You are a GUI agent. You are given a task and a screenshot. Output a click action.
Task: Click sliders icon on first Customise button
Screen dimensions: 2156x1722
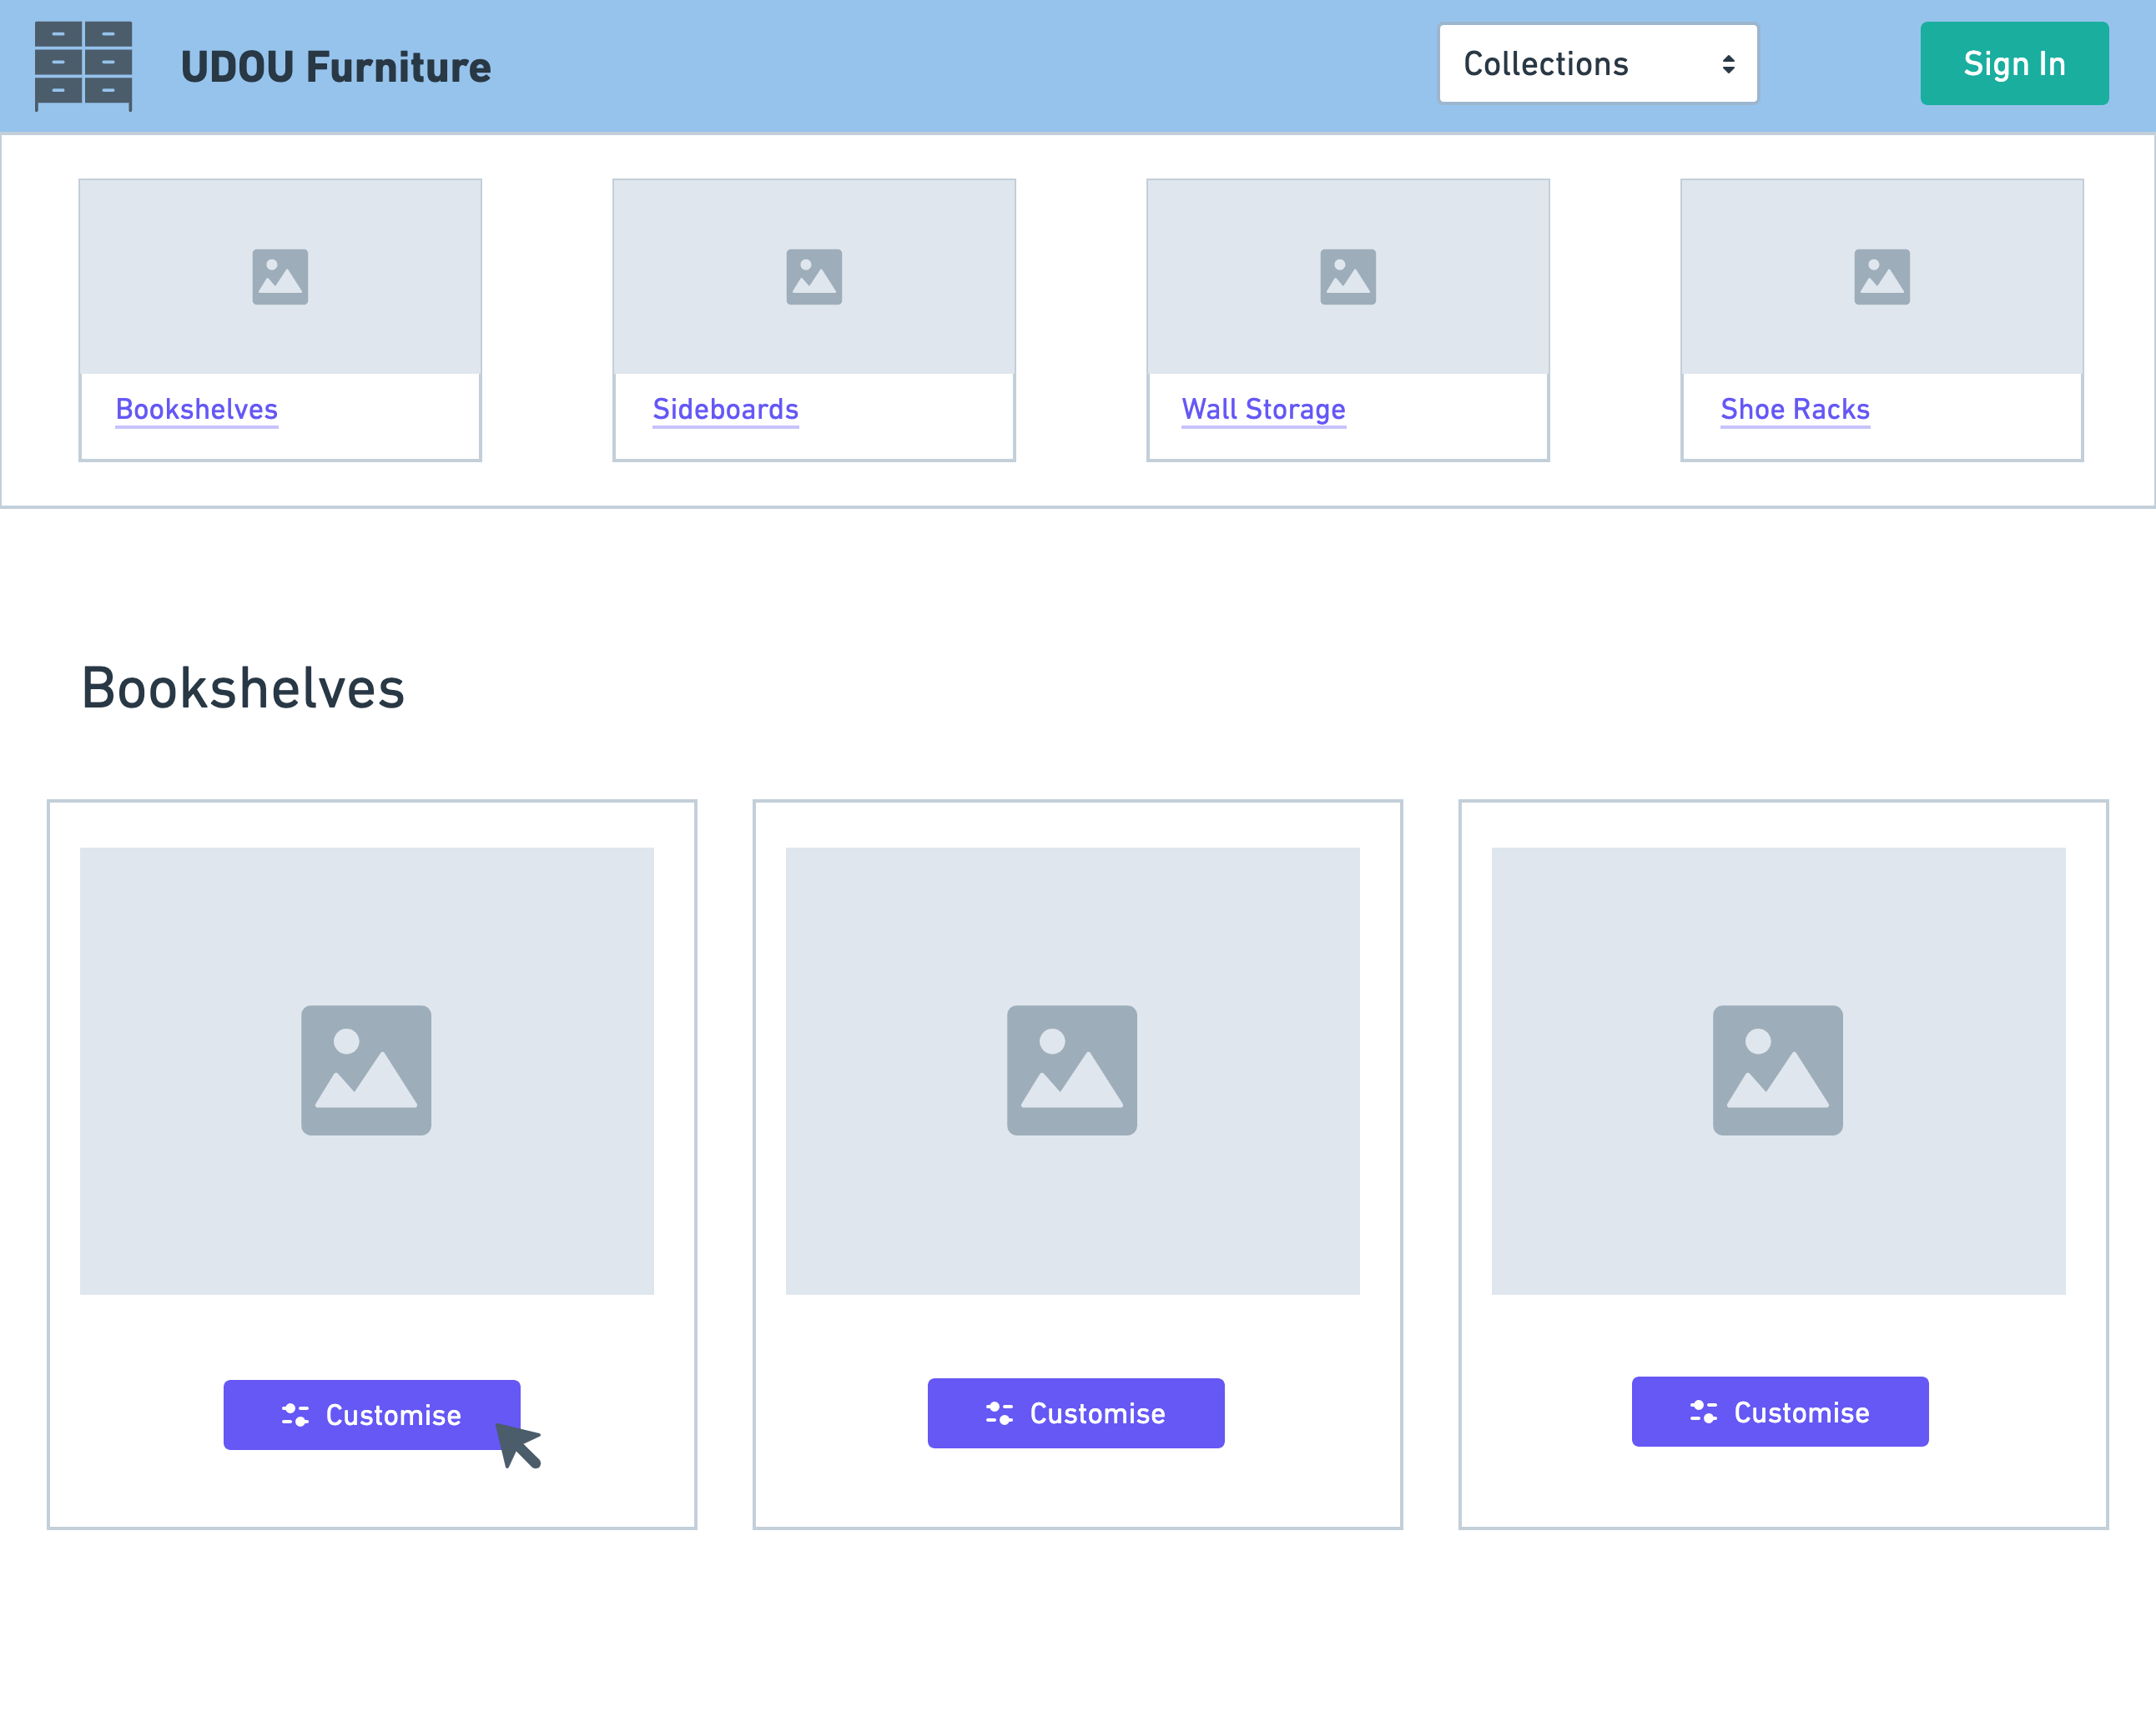(x=295, y=1415)
